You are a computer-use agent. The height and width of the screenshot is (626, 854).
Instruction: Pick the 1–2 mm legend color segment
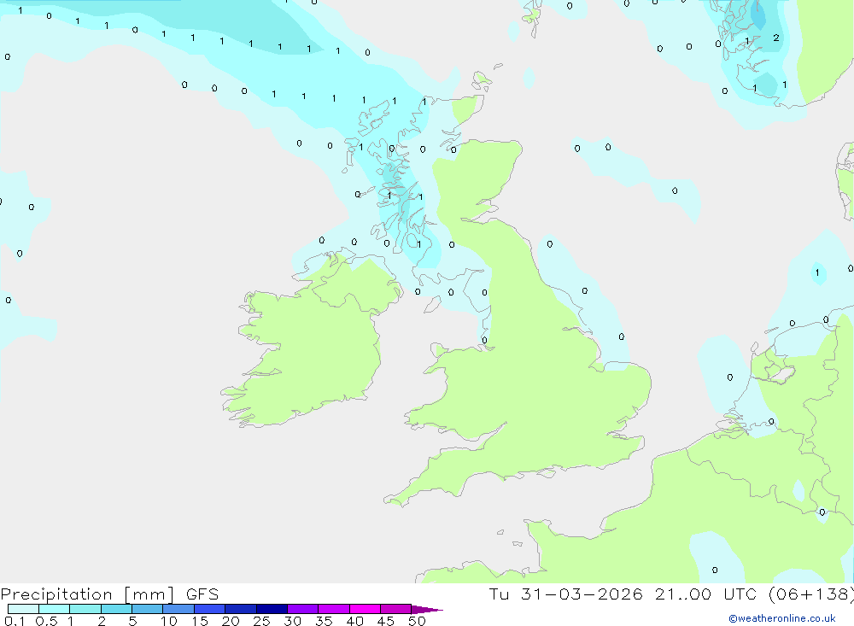85,609
